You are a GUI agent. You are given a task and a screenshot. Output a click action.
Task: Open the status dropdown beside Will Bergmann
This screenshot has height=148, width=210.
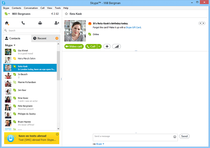click(7, 14)
